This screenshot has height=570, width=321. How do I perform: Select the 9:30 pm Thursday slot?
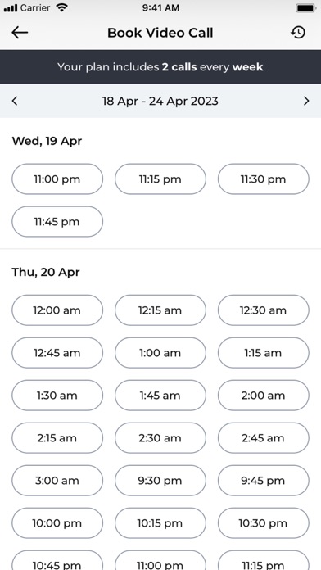pyautogui.click(x=160, y=480)
